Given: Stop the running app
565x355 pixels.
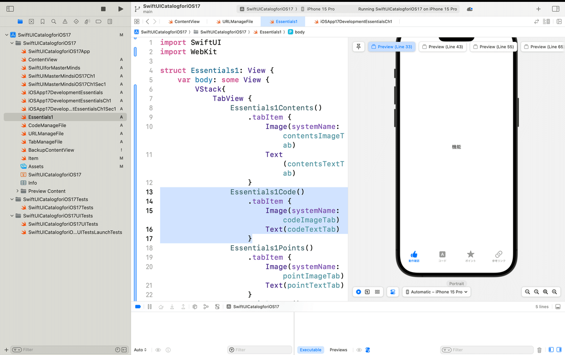Looking at the screenshot, I should [x=104, y=9].
